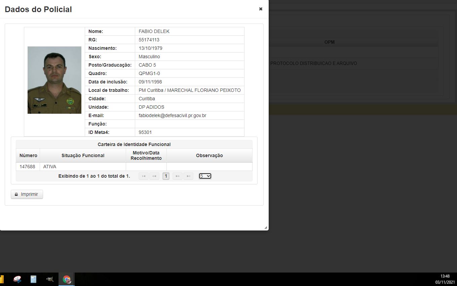Open the Calculator from the taskbar
The image size is (457, 286).
33,279
